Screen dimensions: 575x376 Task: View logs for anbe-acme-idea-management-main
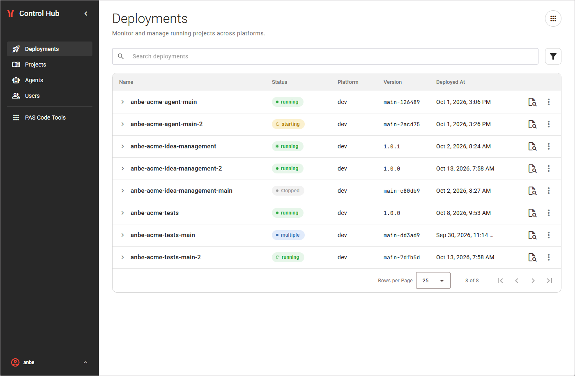532,191
